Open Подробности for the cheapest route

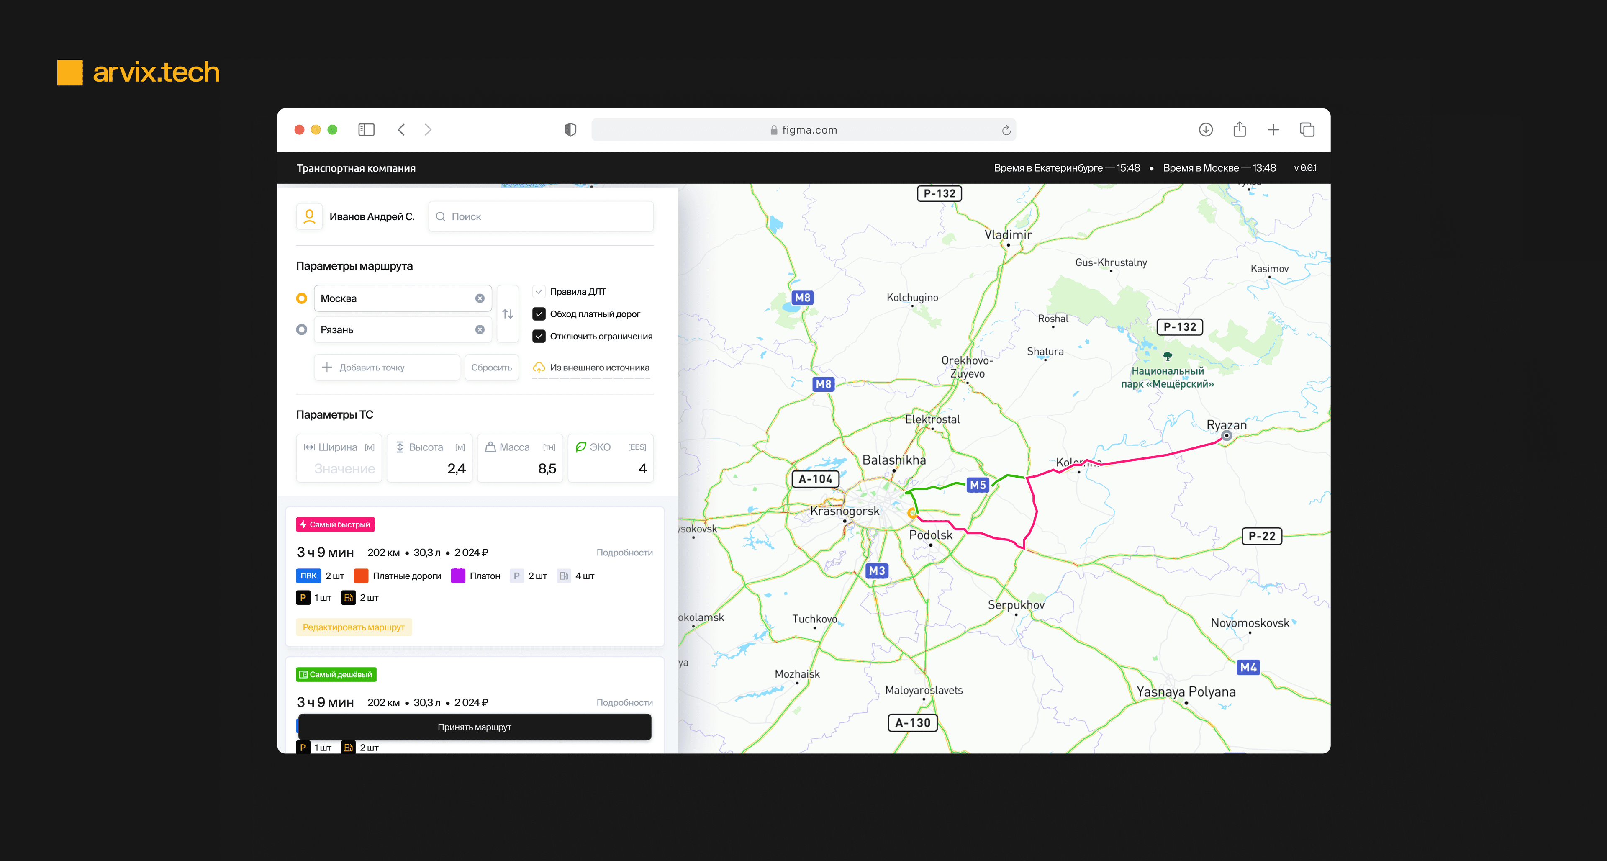tap(624, 702)
